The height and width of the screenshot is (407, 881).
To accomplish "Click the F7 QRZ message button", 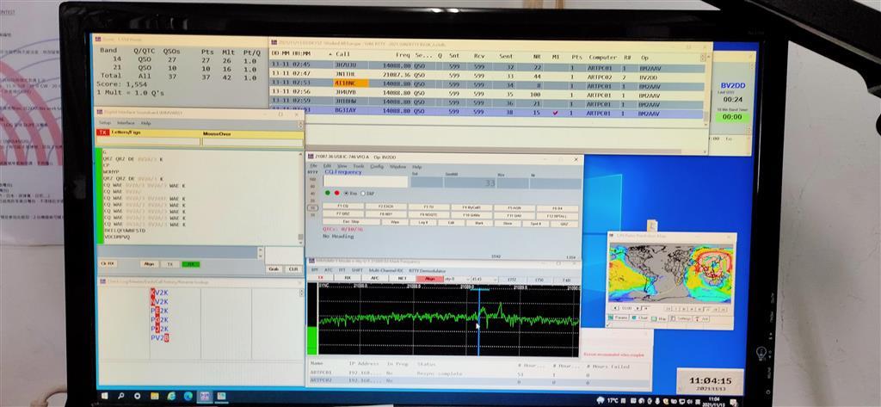I will [342, 214].
